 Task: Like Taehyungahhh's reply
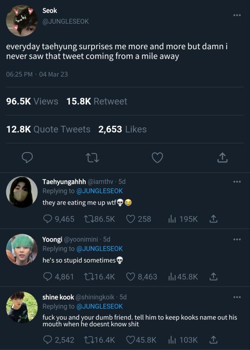(x=131, y=219)
